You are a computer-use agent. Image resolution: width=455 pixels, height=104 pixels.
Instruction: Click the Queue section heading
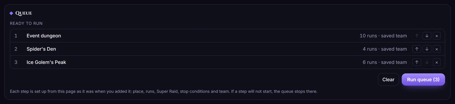tap(24, 13)
